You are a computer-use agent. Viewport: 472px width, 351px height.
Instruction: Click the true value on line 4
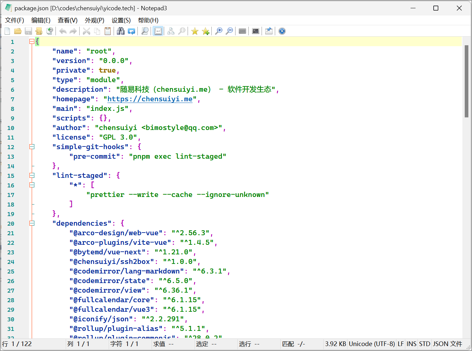click(x=107, y=70)
